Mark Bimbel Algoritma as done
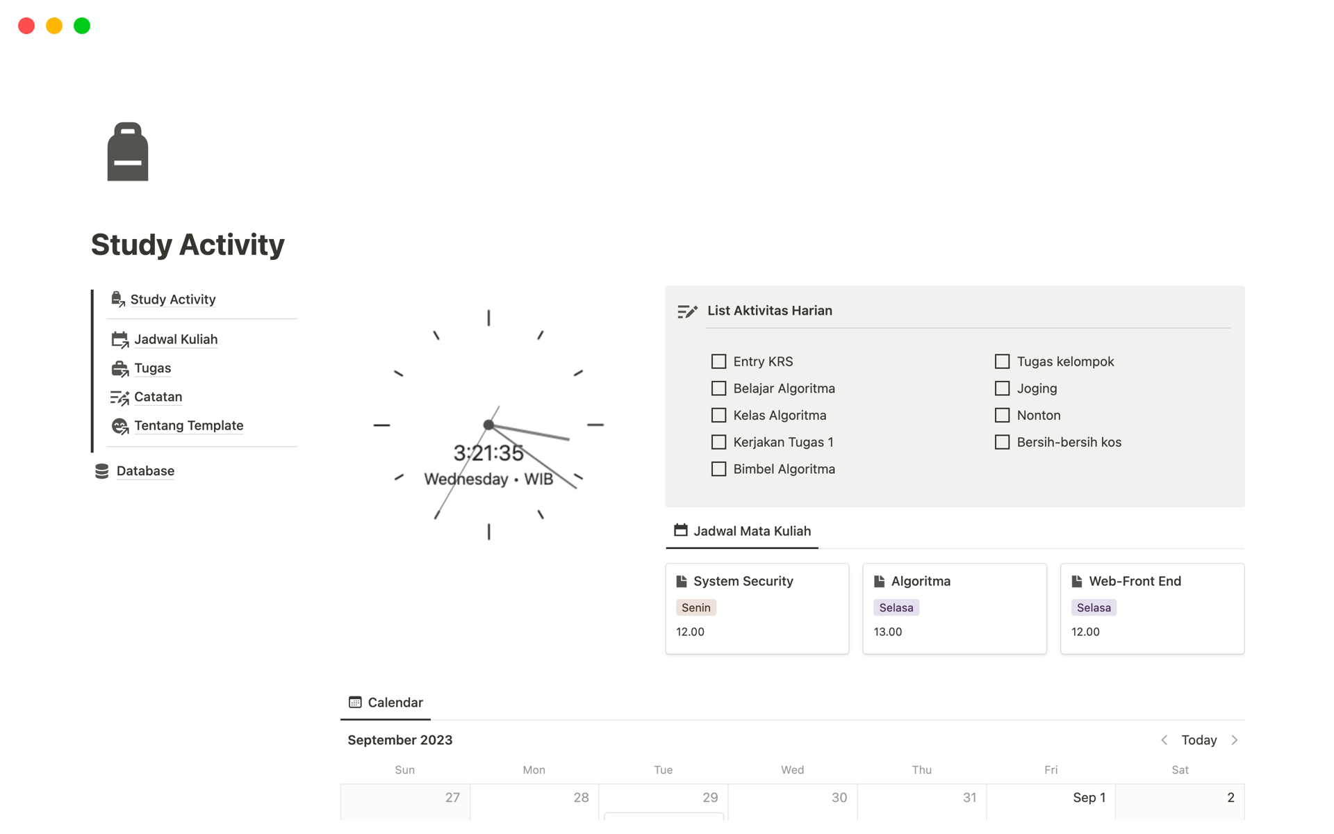1334x834 pixels. 718,469
